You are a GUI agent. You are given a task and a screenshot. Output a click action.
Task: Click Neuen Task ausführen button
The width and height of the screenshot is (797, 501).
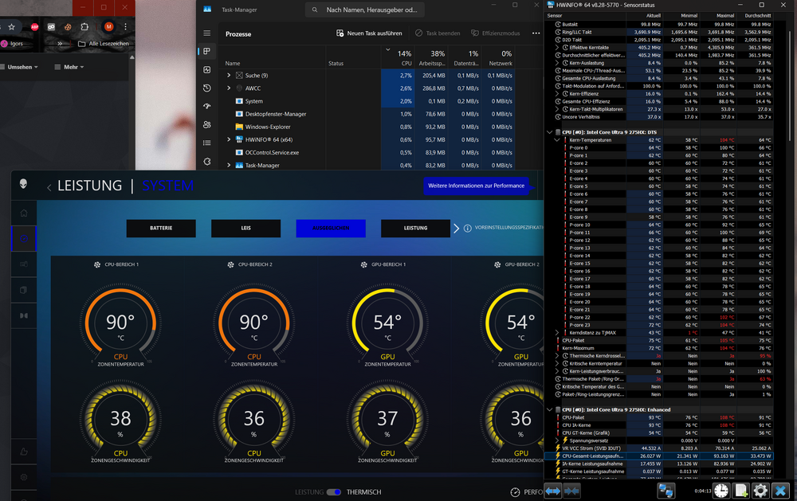(x=369, y=33)
